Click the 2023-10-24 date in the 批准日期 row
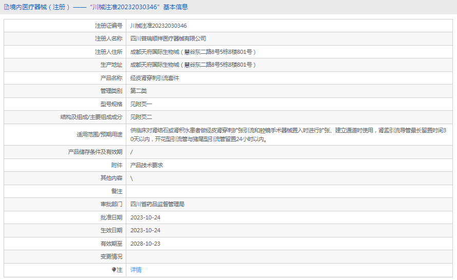The image size is (457, 280). click(145, 217)
